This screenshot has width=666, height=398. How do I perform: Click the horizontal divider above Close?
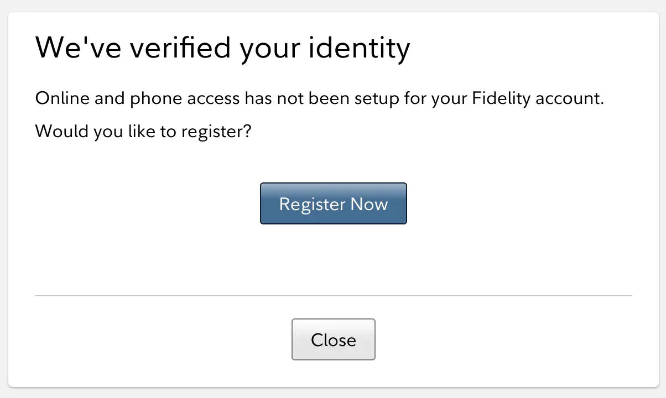(333, 296)
